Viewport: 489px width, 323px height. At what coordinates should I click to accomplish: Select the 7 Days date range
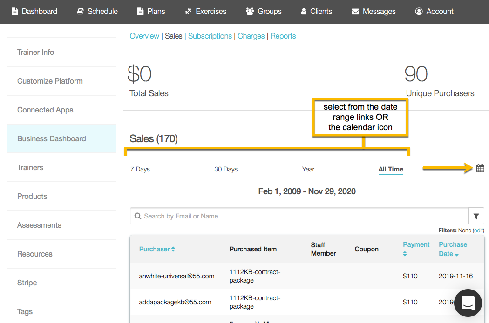(x=140, y=169)
